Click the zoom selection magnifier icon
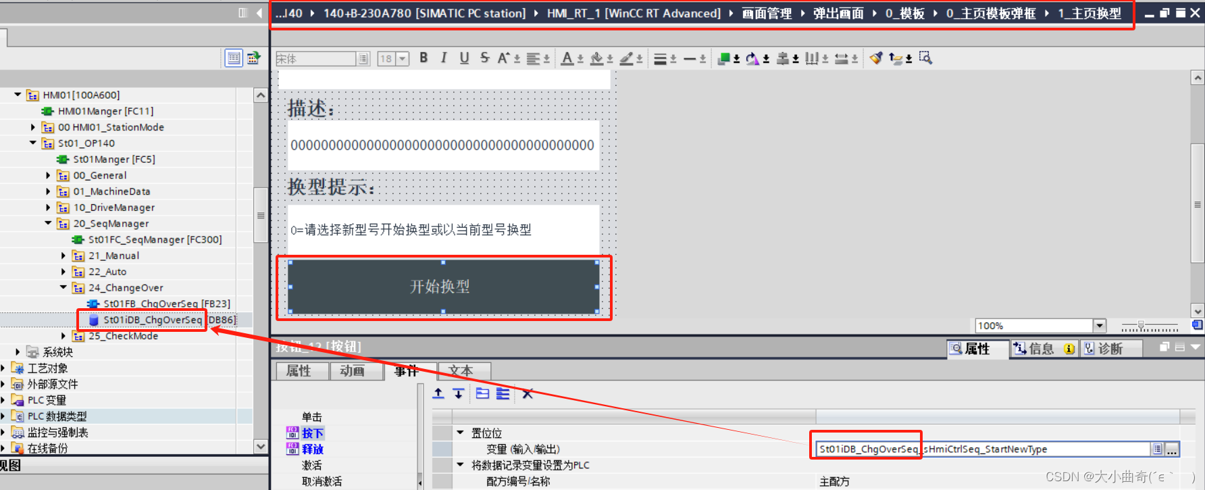Screen dimensions: 1205x490 click(x=925, y=58)
